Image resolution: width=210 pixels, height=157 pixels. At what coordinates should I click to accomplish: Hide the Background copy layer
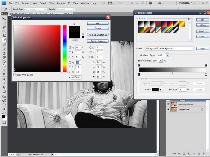coord(168,104)
